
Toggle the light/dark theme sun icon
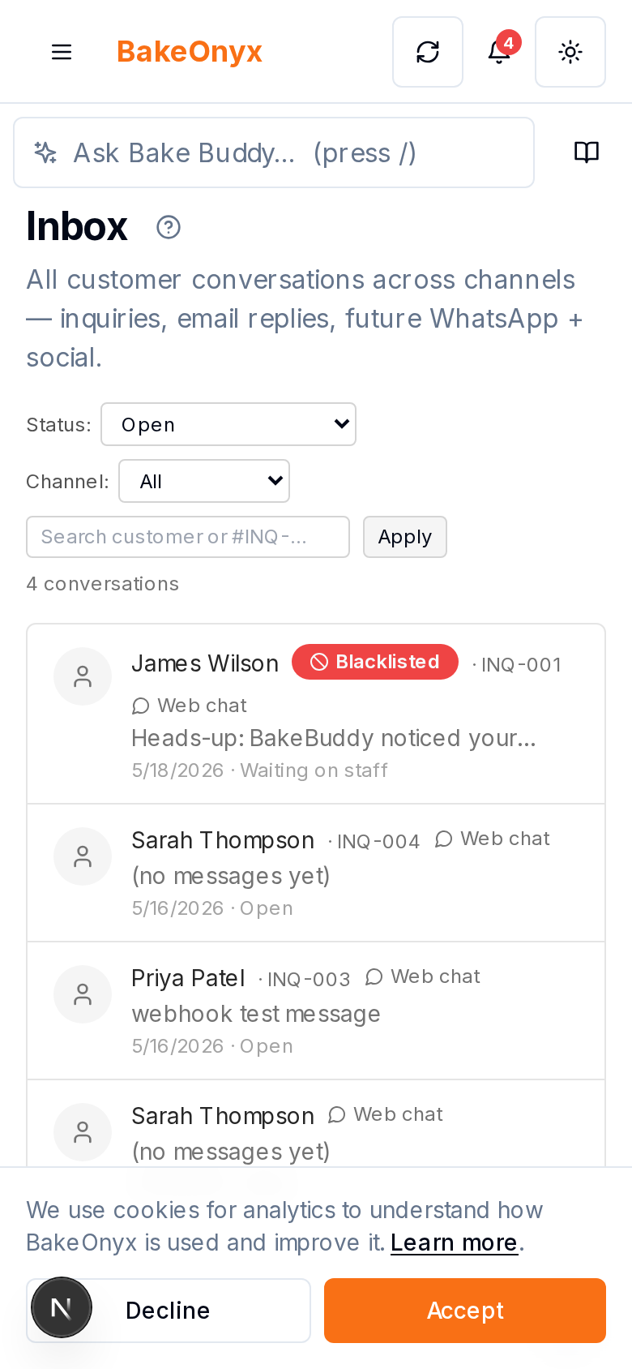(x=570, y=52)
